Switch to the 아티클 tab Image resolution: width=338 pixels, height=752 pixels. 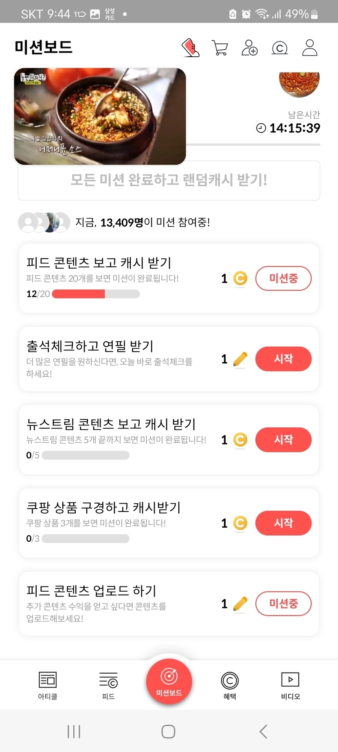pos(48,685)
